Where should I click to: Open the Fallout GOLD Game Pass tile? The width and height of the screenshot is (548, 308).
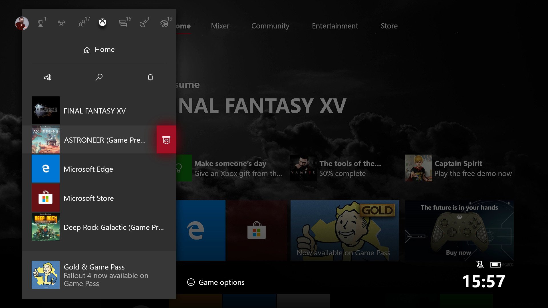coord(345,230)
